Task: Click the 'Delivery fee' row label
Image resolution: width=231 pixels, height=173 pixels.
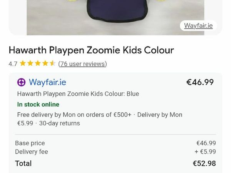Action: pos(32,152)
